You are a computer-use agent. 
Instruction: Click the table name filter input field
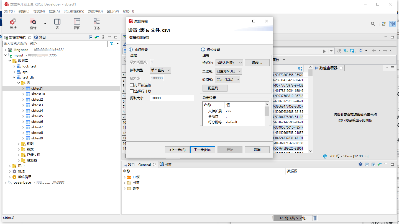55,44
